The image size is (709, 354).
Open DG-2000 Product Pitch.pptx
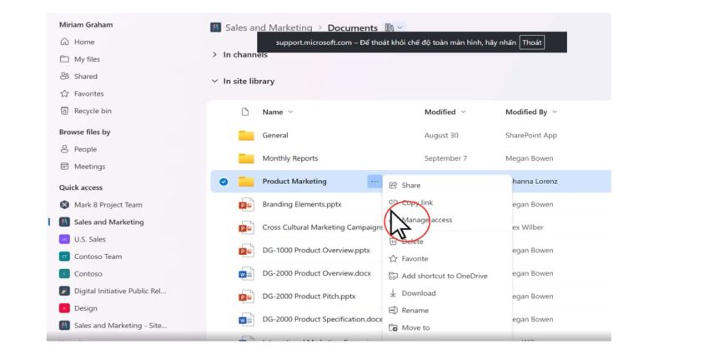coord(309,297)
